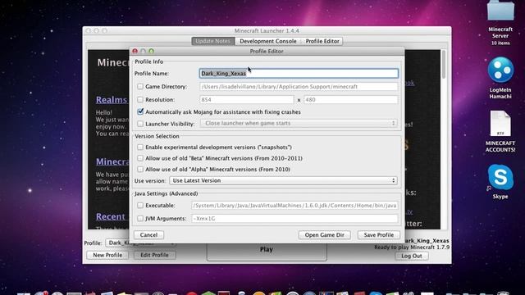Enable the Java Executable checkbox
The height and width of the screenshot is (295, 525).
tap(140, 206)
